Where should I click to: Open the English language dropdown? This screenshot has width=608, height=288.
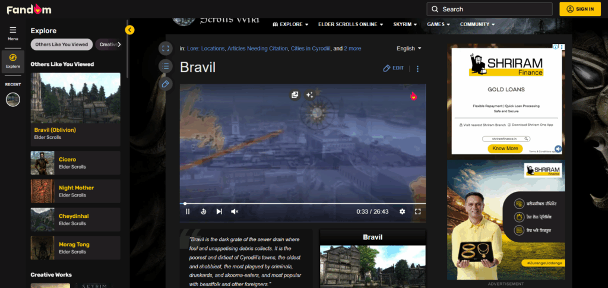(x=409, y=49)
